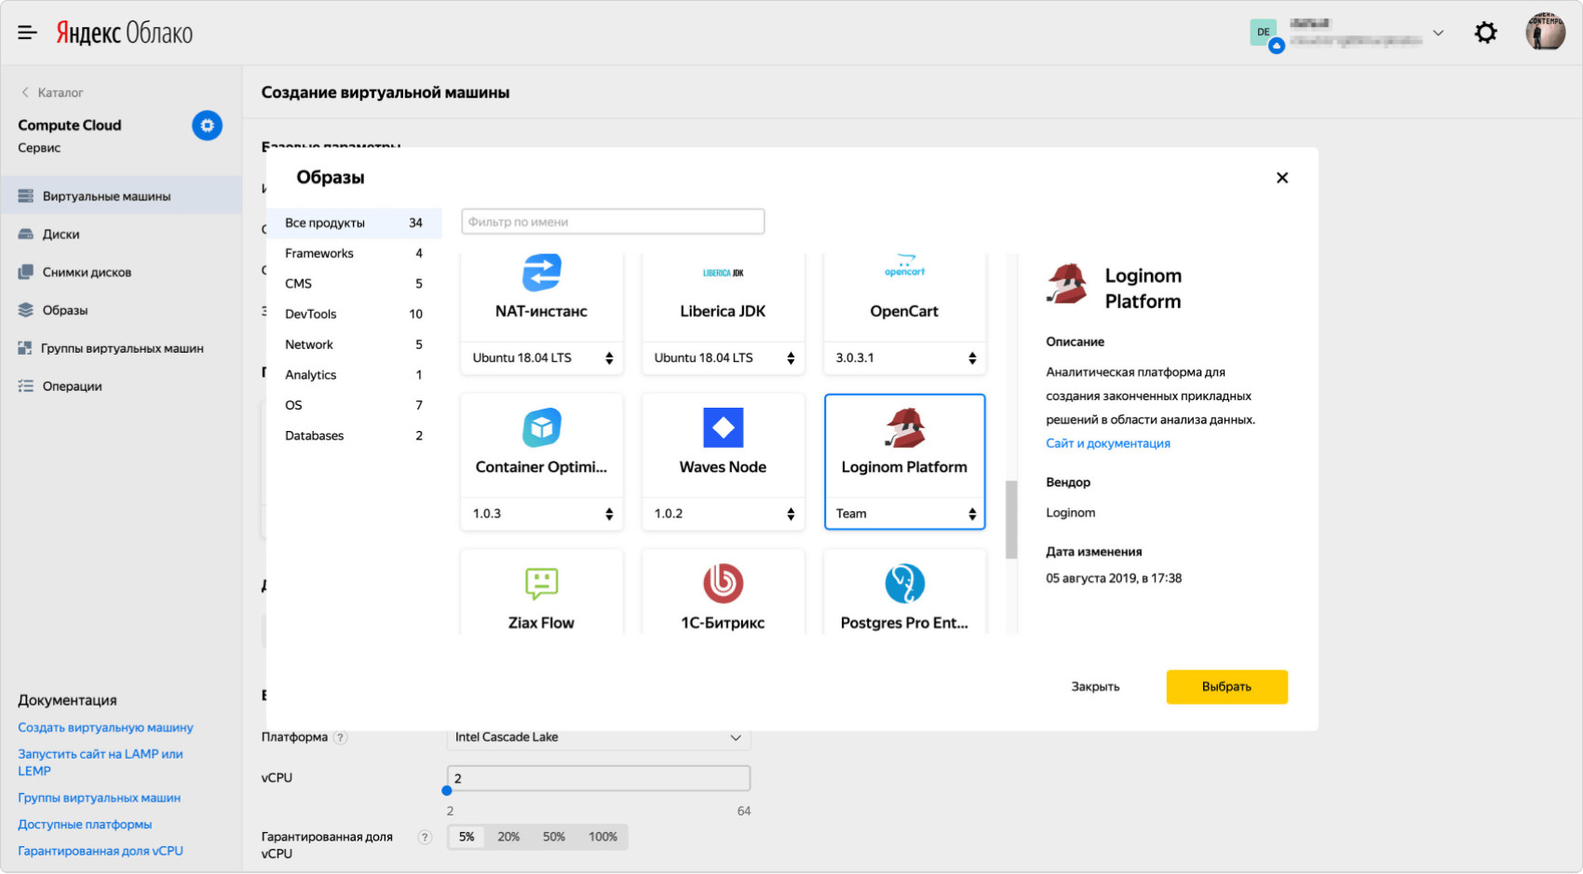Screen dimensions: 1583x874
Task: Pick the Container Optimized image icon
Action: (541, 428)
